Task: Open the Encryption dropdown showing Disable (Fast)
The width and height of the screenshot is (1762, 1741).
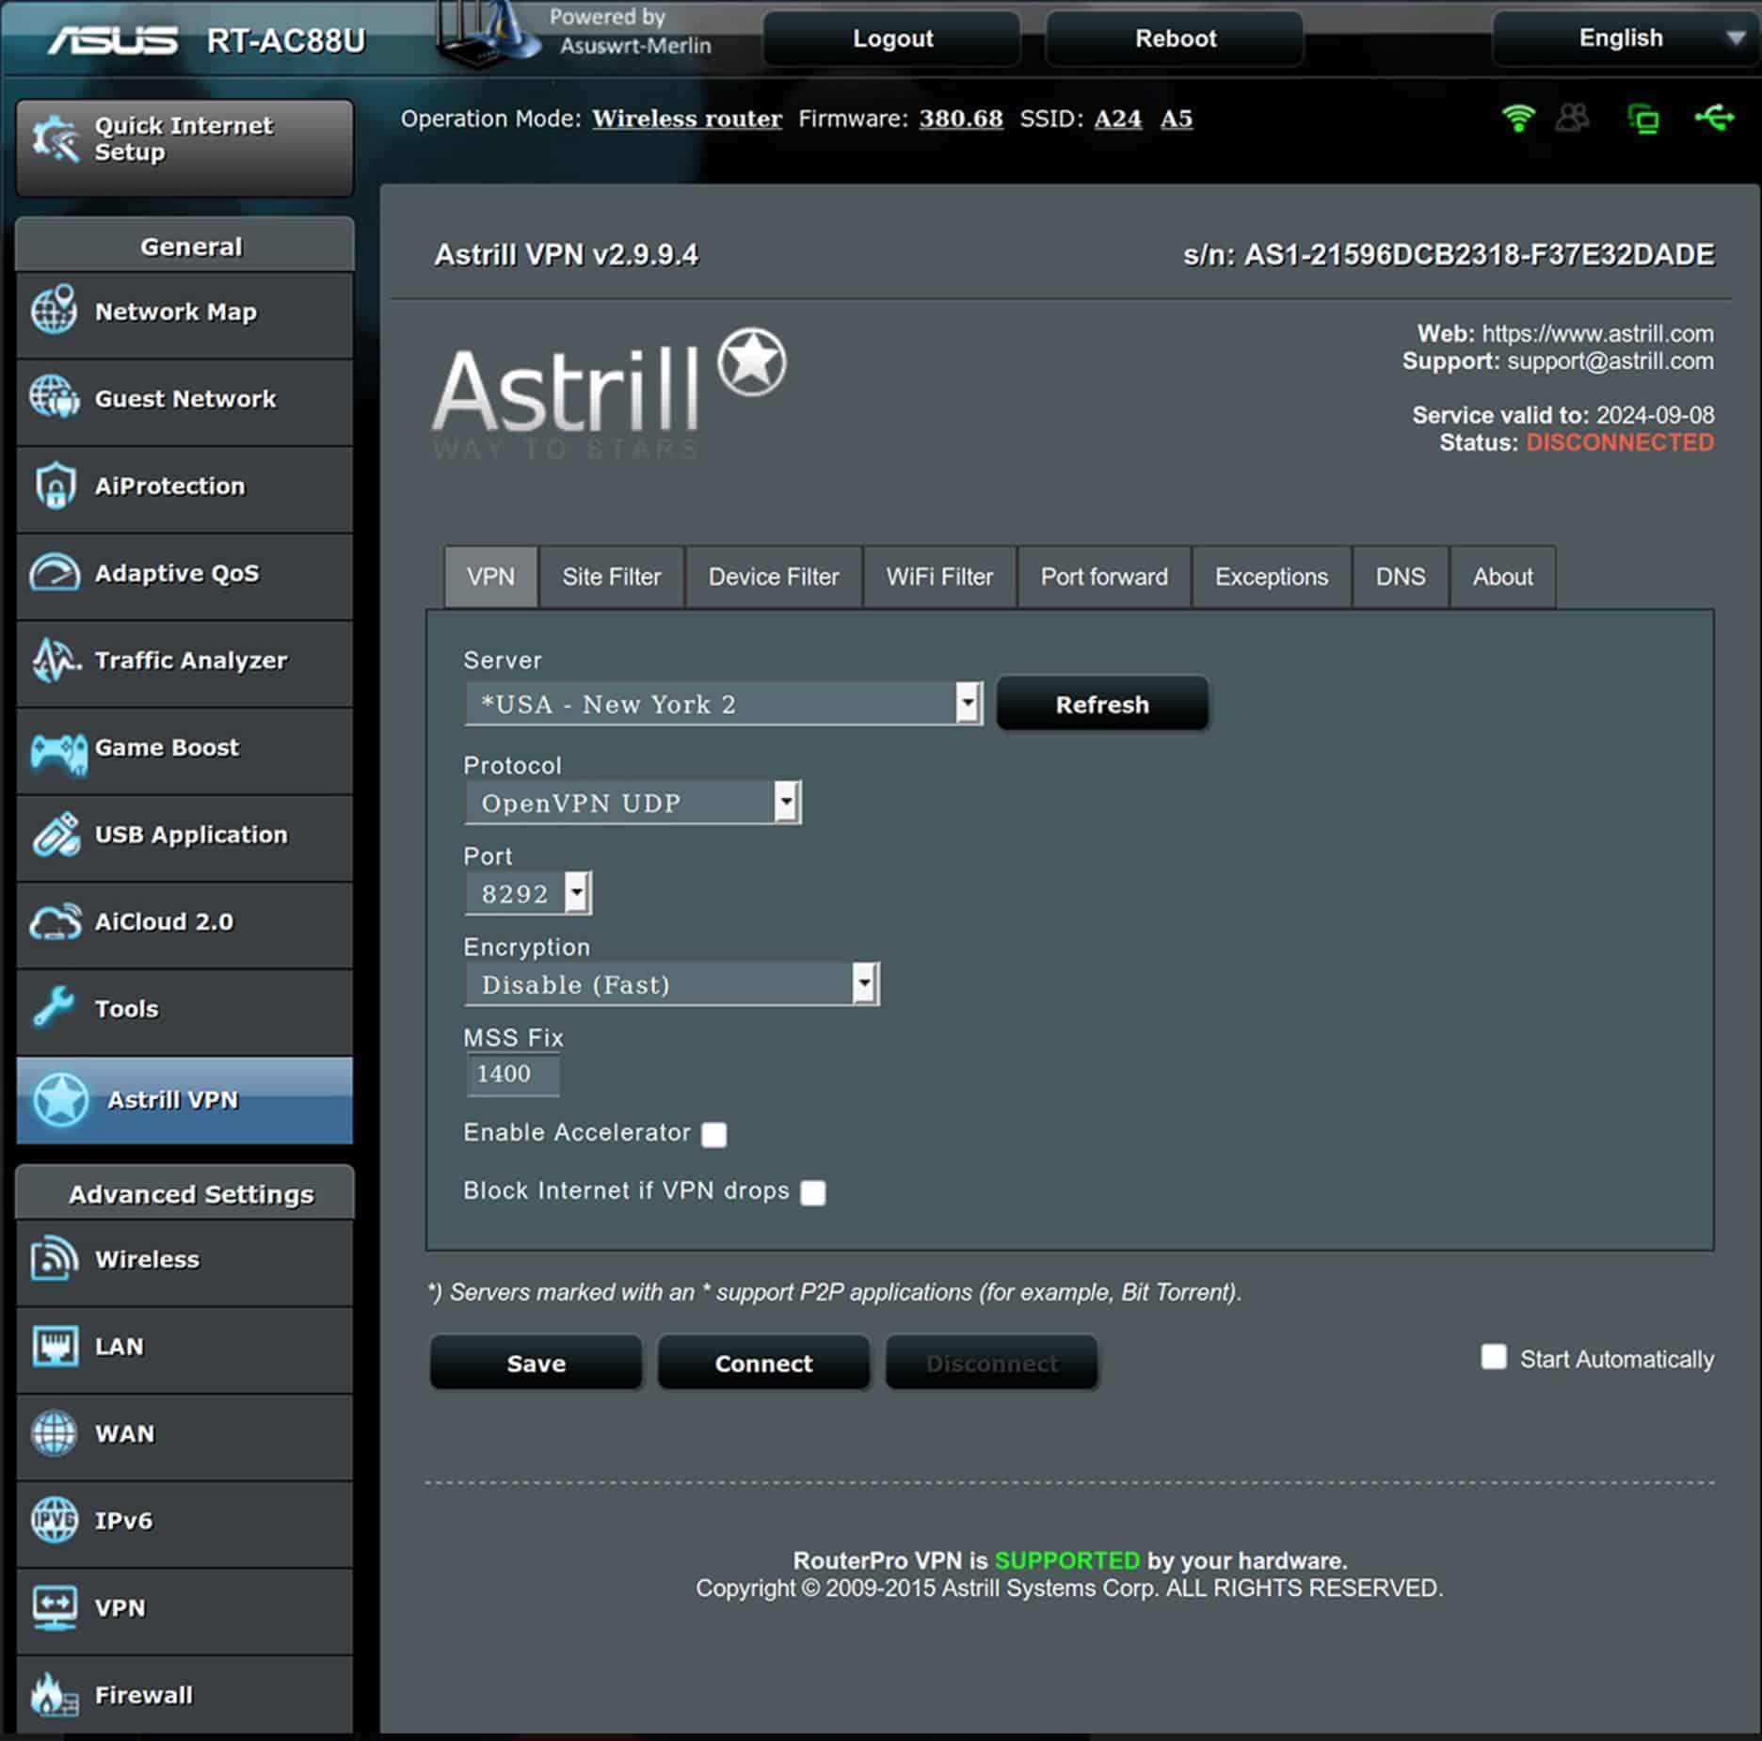Action: pos(672,983)
